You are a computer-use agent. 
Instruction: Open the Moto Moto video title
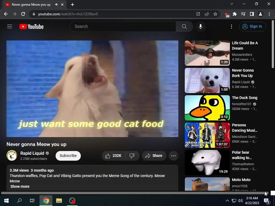tap(241, 180)
